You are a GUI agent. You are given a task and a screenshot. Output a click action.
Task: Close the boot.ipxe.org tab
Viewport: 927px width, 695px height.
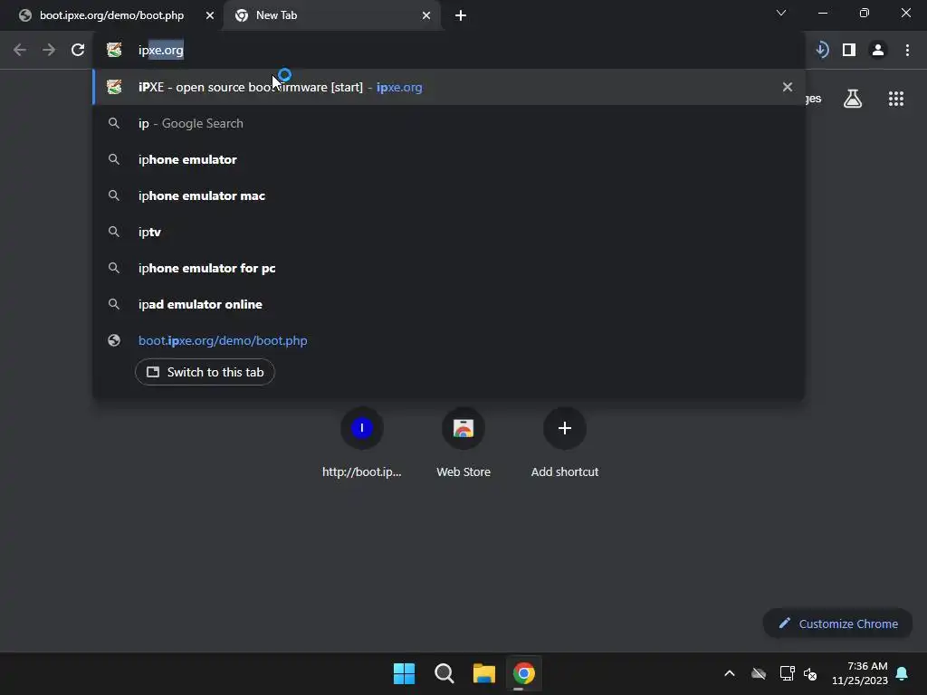pyautogui.click(x=210, y=15)
